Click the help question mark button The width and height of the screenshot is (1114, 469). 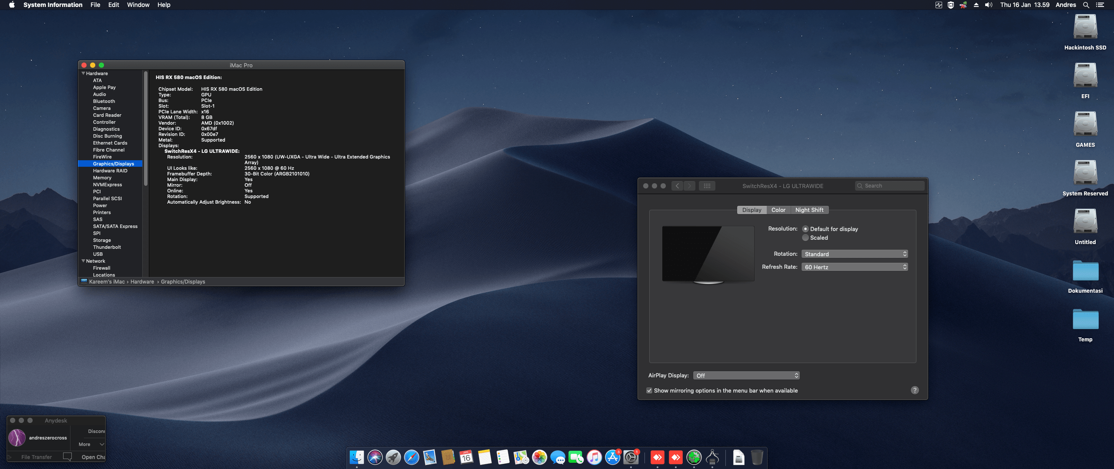pos(915,390)
